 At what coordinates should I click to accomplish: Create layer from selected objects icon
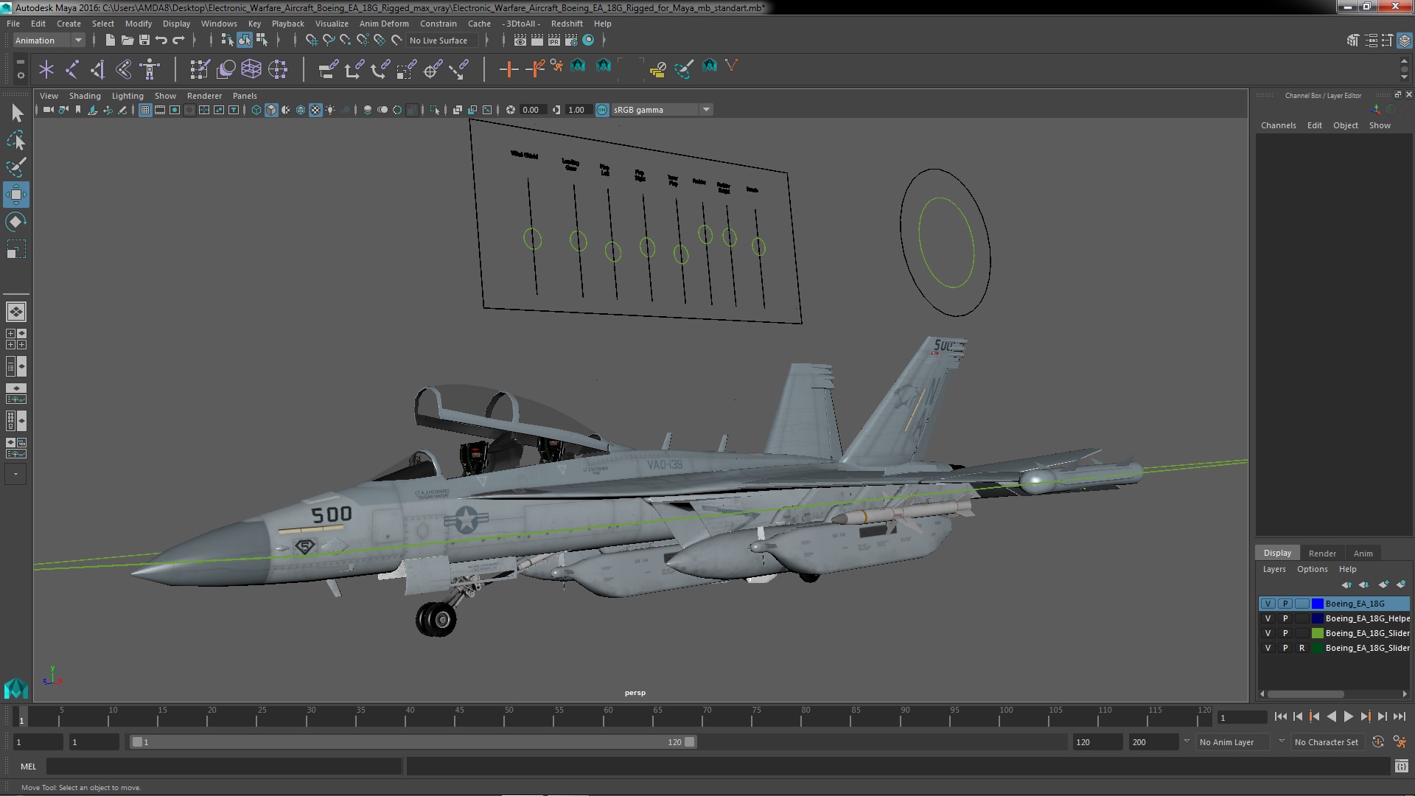tap(1401, 584)
